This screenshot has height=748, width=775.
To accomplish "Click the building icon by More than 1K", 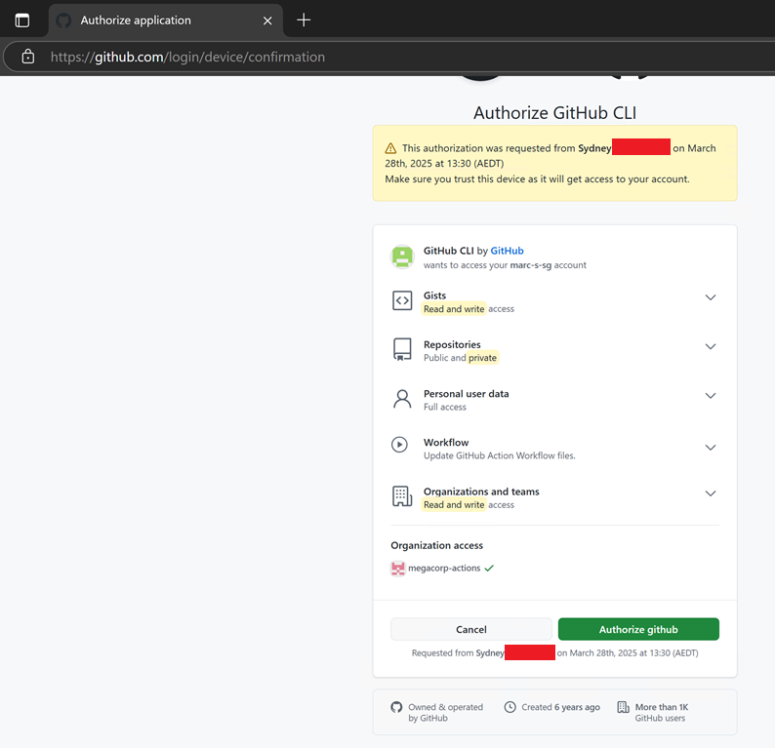I will point(624,707).
